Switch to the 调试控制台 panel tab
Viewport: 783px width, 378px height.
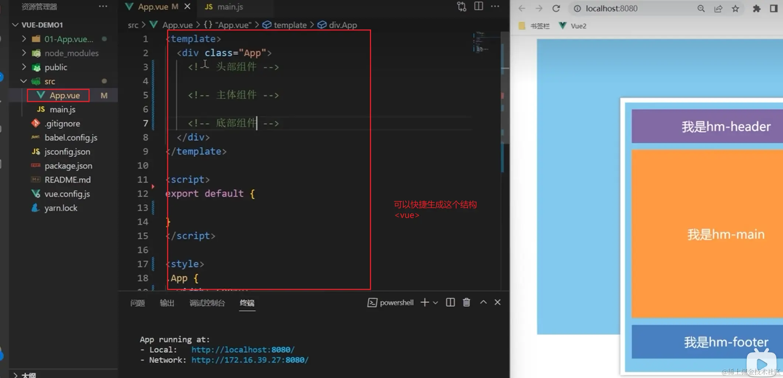(x=207, y=303)
